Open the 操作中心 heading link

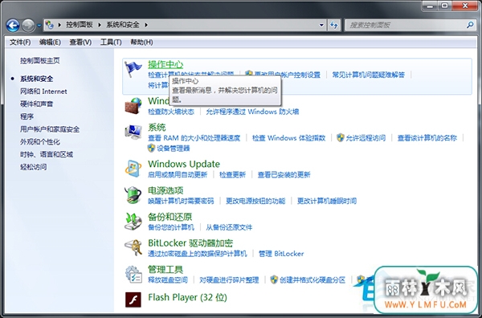point(165,64)
